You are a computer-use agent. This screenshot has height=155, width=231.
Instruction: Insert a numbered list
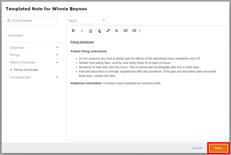click(125, 30)
